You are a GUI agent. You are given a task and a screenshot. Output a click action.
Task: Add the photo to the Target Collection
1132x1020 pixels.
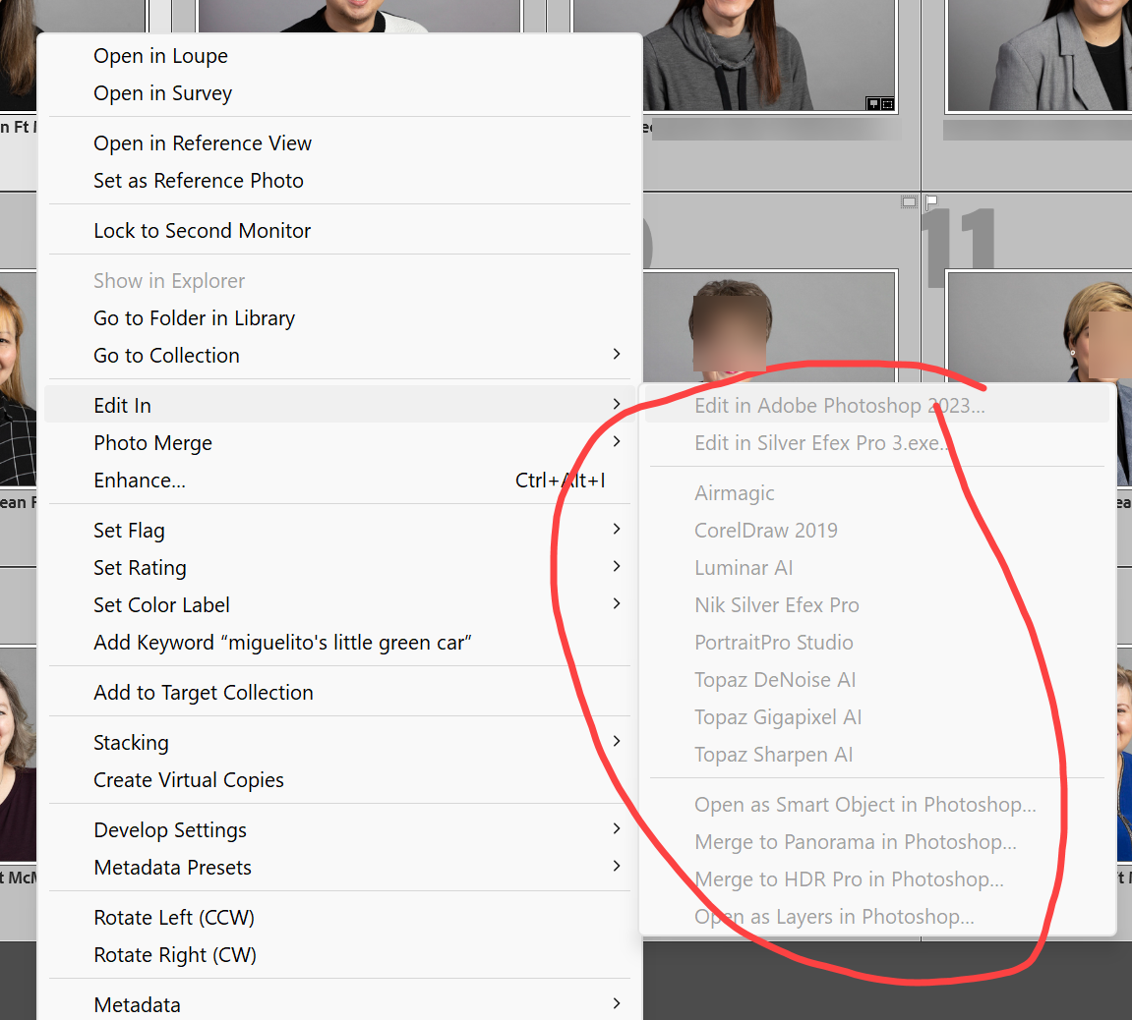(x=204, y=692)
